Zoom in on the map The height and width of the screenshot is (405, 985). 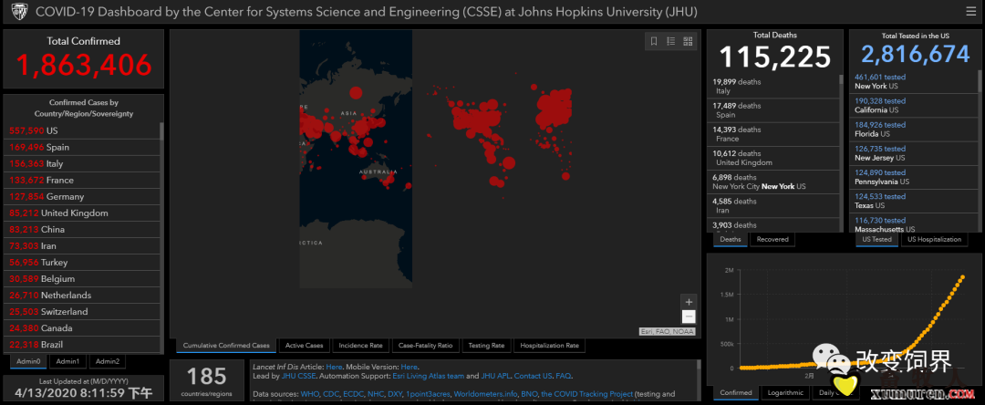(689, 302)
